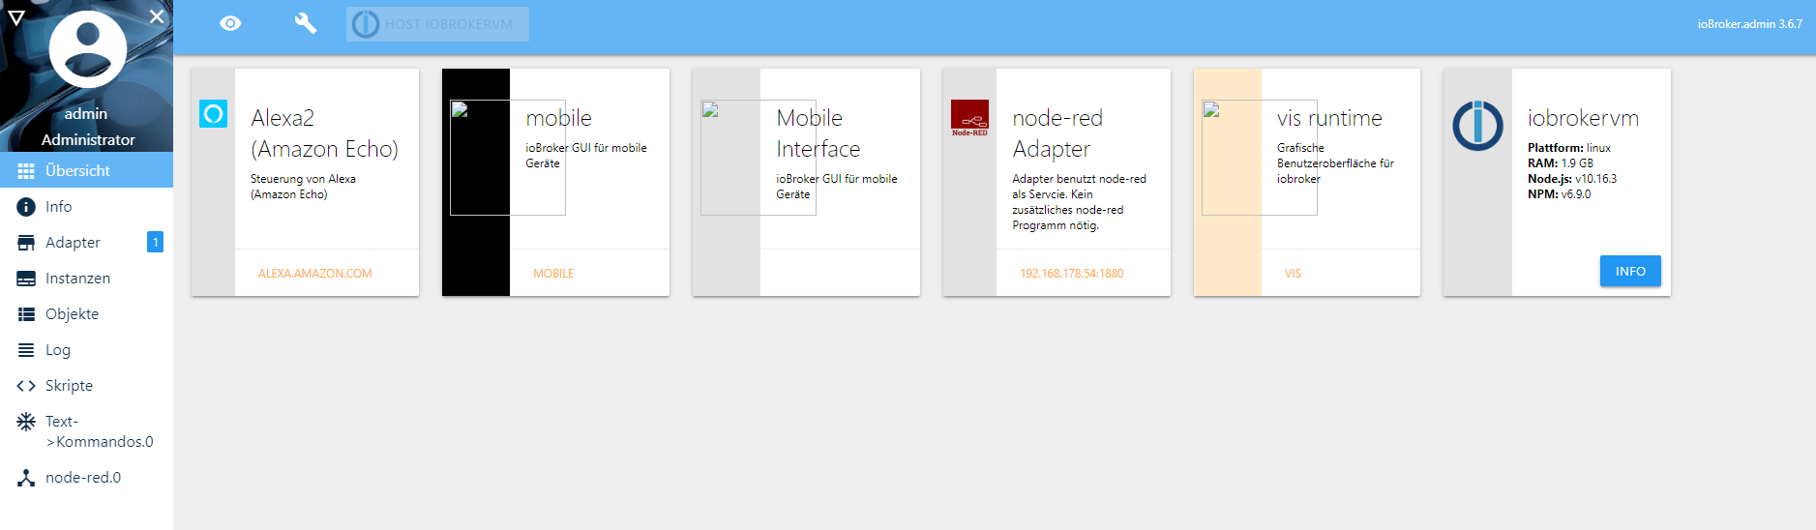The height and width of the screenshot is (530, 1816).
Task: Click the INFO button on the iobrokervm card
Action: [1630, 271]
